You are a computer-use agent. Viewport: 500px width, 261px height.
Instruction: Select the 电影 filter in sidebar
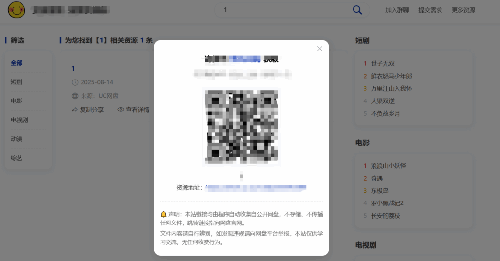[x=17, y=100]
